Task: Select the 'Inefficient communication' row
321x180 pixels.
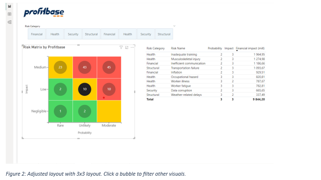Action: point(206,64)
